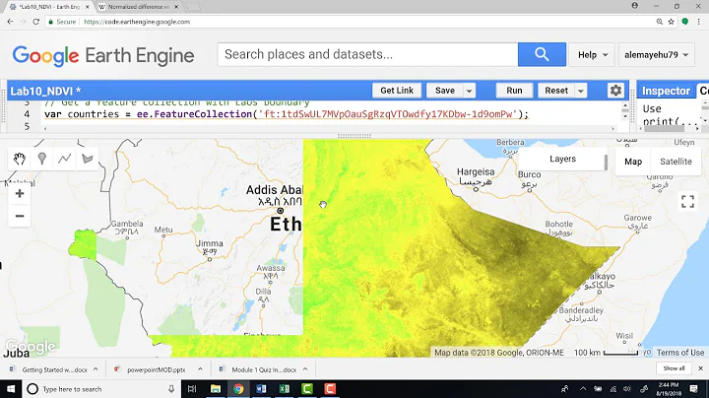
Task: Open the red recorder taskbar app
Action: 330,389
